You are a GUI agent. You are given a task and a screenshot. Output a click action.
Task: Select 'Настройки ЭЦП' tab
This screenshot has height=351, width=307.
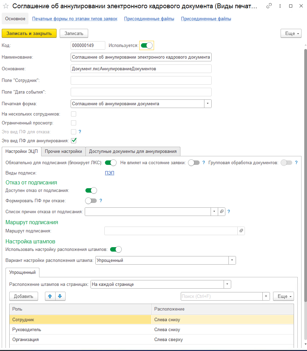click(x=22, y=151)
